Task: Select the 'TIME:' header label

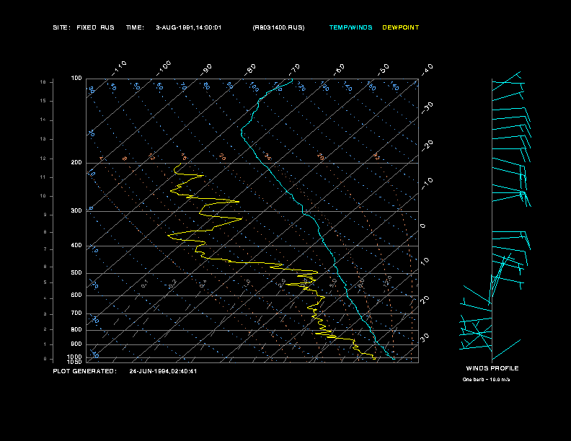Action: tap(135, 27)
